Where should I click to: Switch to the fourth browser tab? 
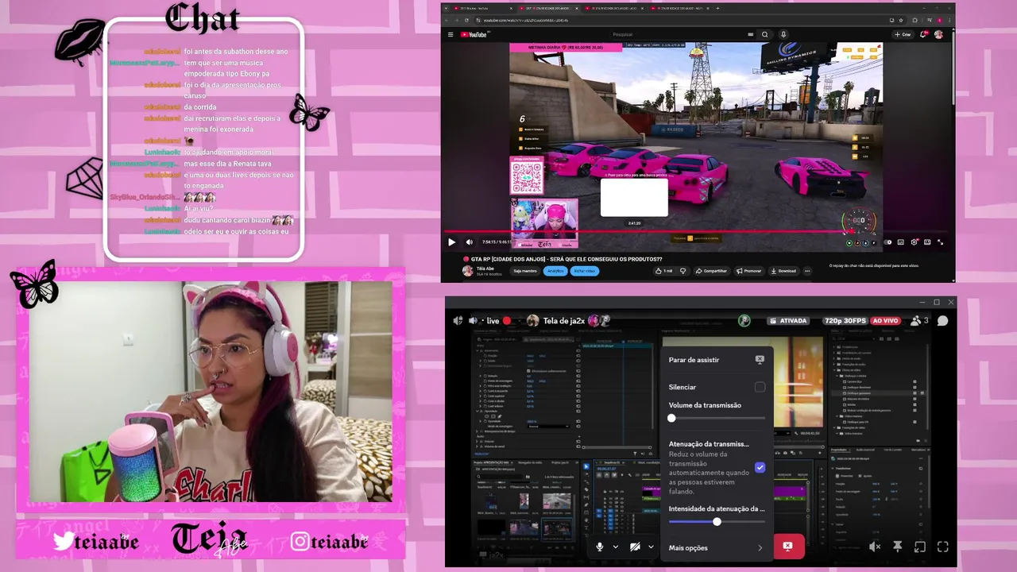pos(679,8)
